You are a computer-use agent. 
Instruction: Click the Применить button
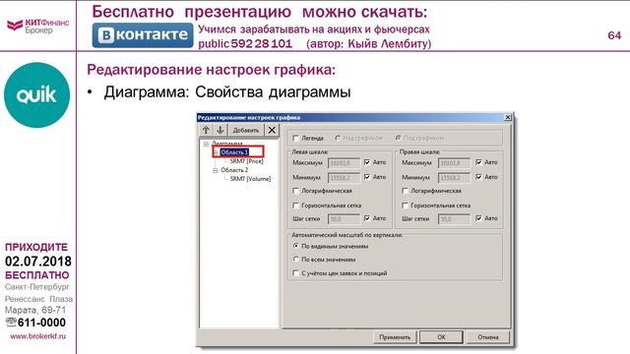click(x=395, y=337)
